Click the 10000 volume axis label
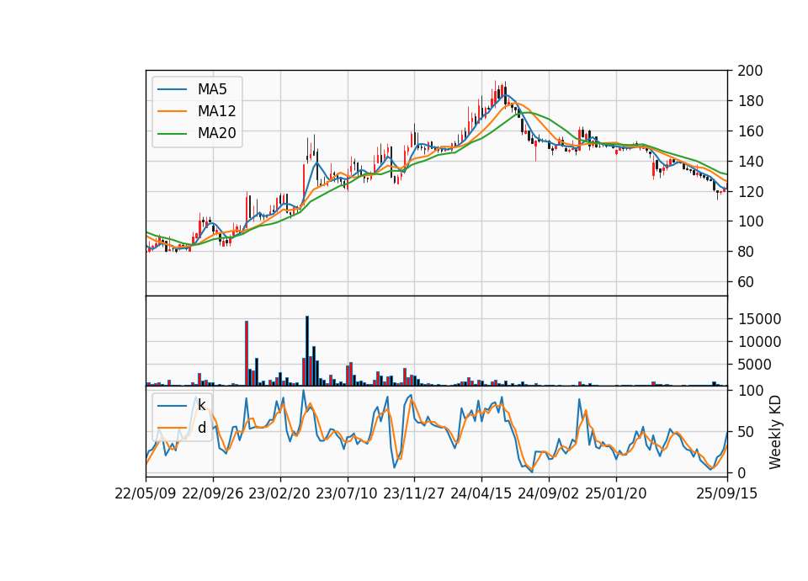 click(x=759, y=342)
